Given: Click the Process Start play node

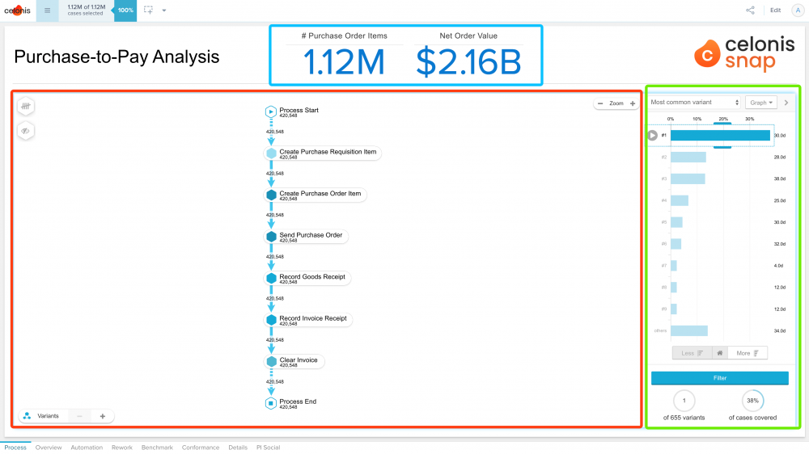Looking at the screenshot, I should pyautogui.click(x=271, y=112).
